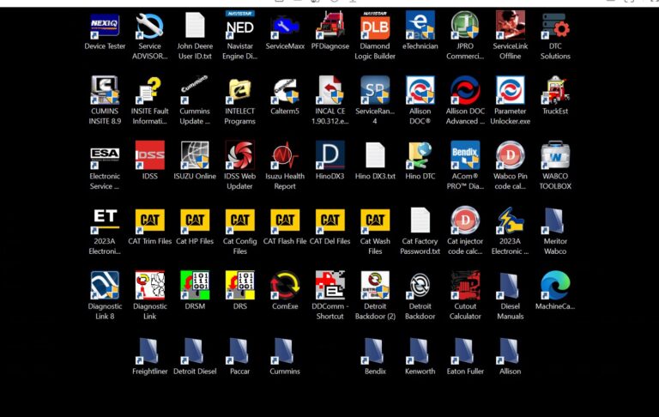Launch PFDiagnose red truck icon
The width and height of the screenshot is (659, 417).
click(329, 26)
